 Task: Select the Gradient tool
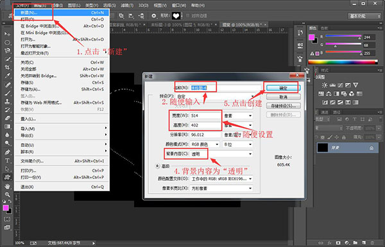point(7,126)
